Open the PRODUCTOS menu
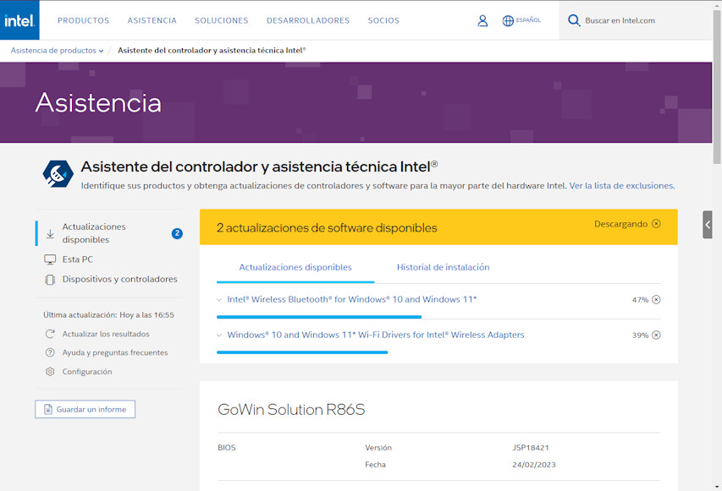722x491 pixels. tap(83, 20)
